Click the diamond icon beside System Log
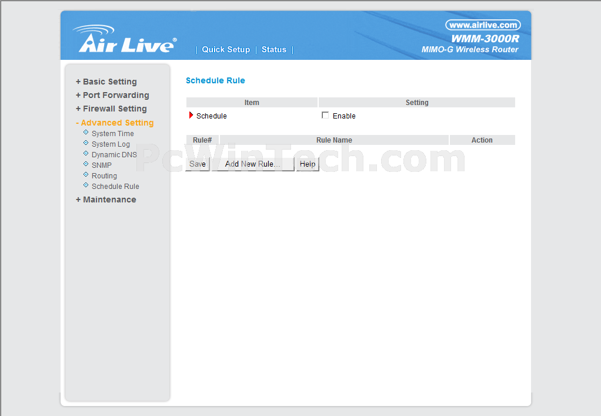The image size is (601, 416). 86,143
